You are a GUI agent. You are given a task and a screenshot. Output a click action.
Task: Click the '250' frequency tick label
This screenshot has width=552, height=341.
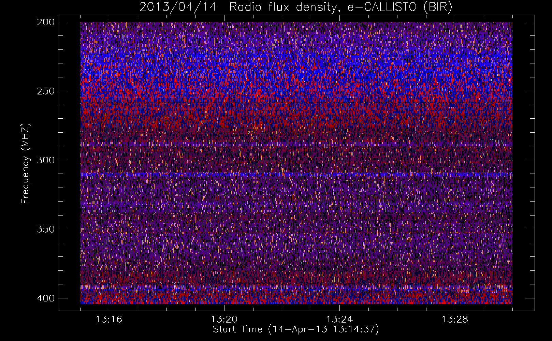coord(45,91)
